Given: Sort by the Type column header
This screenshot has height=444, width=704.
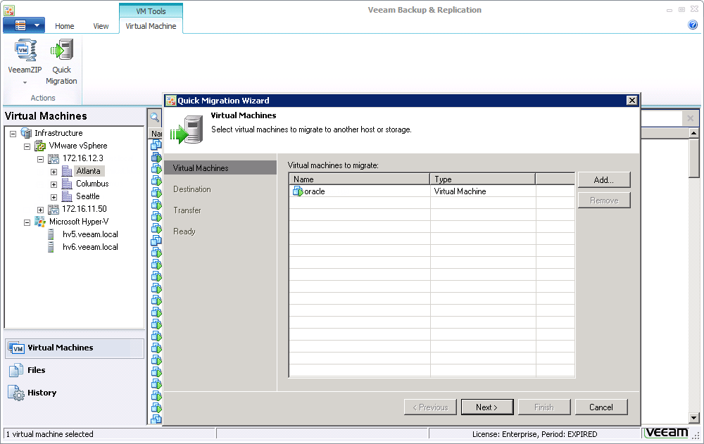Looking at the screenshot, I should coord(483,179).
